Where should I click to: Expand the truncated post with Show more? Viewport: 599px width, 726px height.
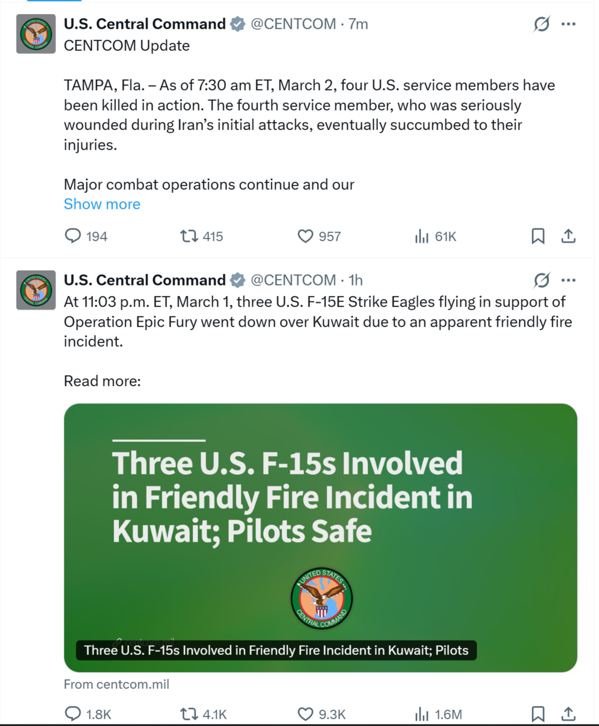(x=102, y=204)
